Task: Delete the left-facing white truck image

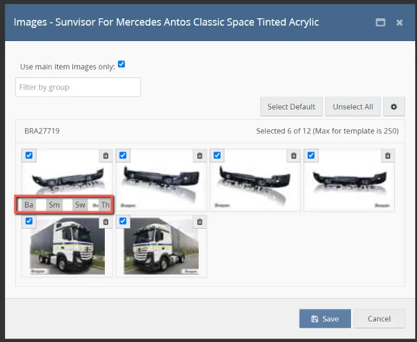Action: pyautogui.click(x=200, y=221)
